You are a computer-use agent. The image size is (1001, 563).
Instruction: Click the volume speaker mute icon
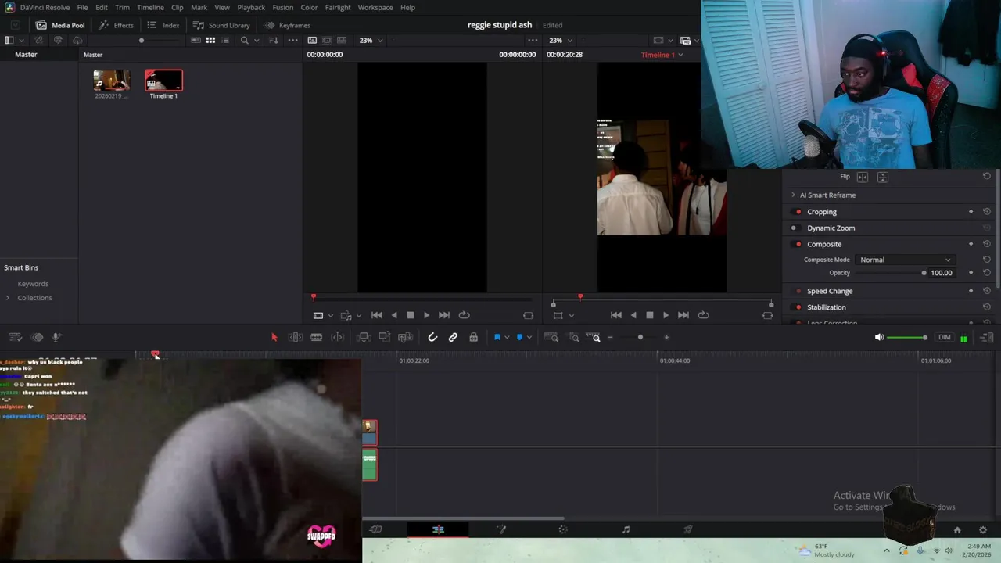click(x=879, y=337)
